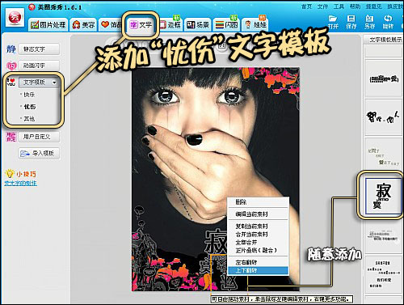The height and width of the screenshot is (305, 404).
Task: Switch to the 闪图 tab
Action: click(226, 25)
